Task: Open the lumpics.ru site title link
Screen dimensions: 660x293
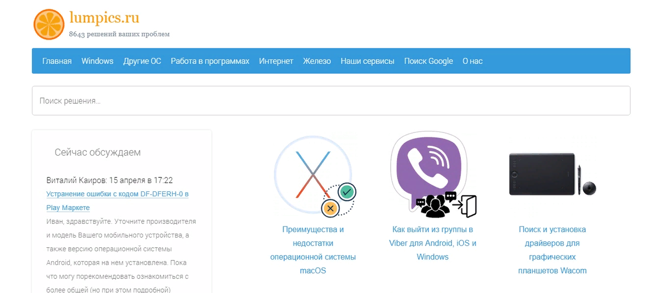Action: [x=104, y=17]
